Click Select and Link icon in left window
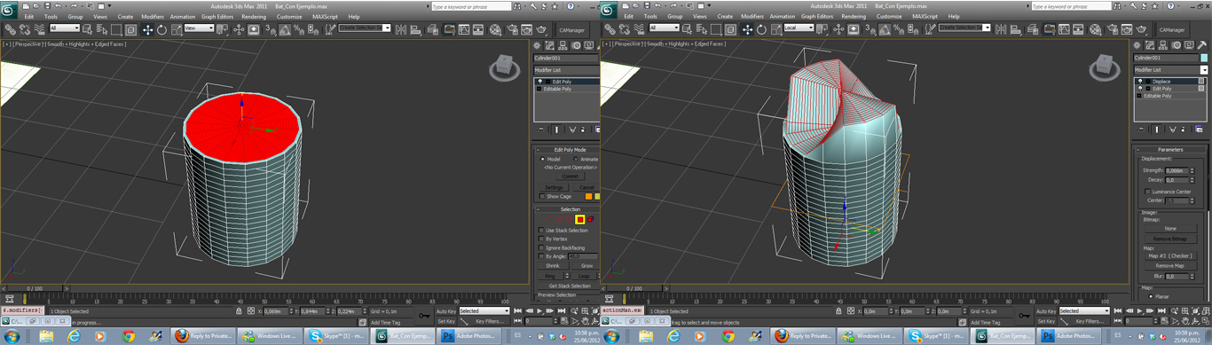Image resolution: width=1212 pixels, height=345 pixels. point(10,29)
